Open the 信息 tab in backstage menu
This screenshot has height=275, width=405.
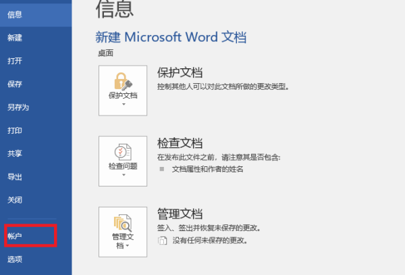pos(36,15)
